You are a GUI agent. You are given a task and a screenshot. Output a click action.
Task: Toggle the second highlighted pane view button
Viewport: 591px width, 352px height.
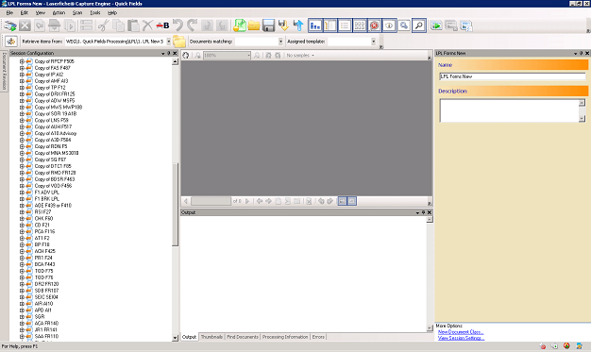point(329,25)
